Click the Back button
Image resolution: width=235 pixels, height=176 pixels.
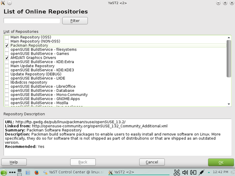point(83,162)
